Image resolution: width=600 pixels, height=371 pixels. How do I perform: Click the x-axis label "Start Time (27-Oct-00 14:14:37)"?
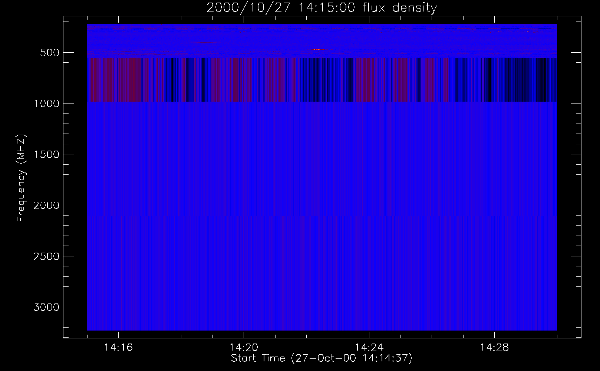(322, 358)
